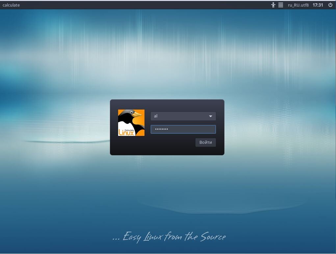
Task: Click inside the dotted password box
Action: 183,129
